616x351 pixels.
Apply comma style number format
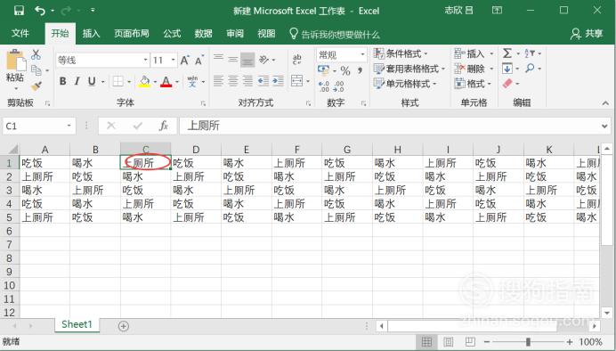coord(360,70)
